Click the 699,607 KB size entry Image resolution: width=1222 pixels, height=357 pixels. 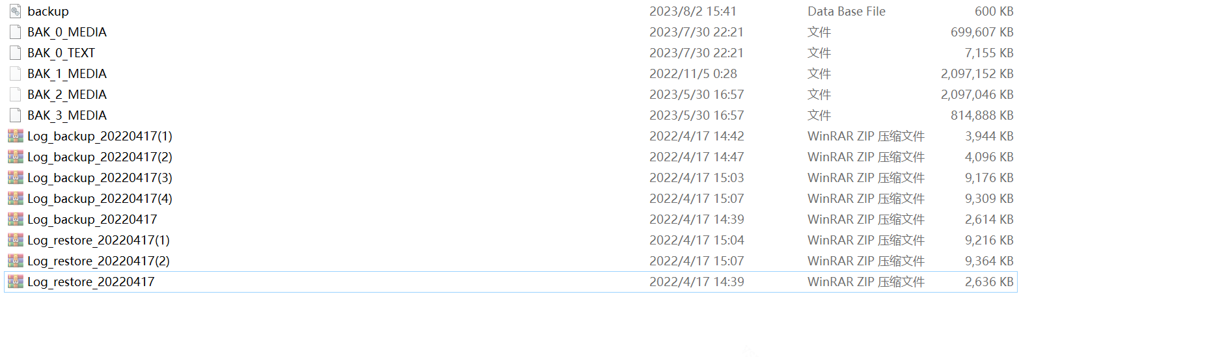pyautogui.click(x=982, y=32)
